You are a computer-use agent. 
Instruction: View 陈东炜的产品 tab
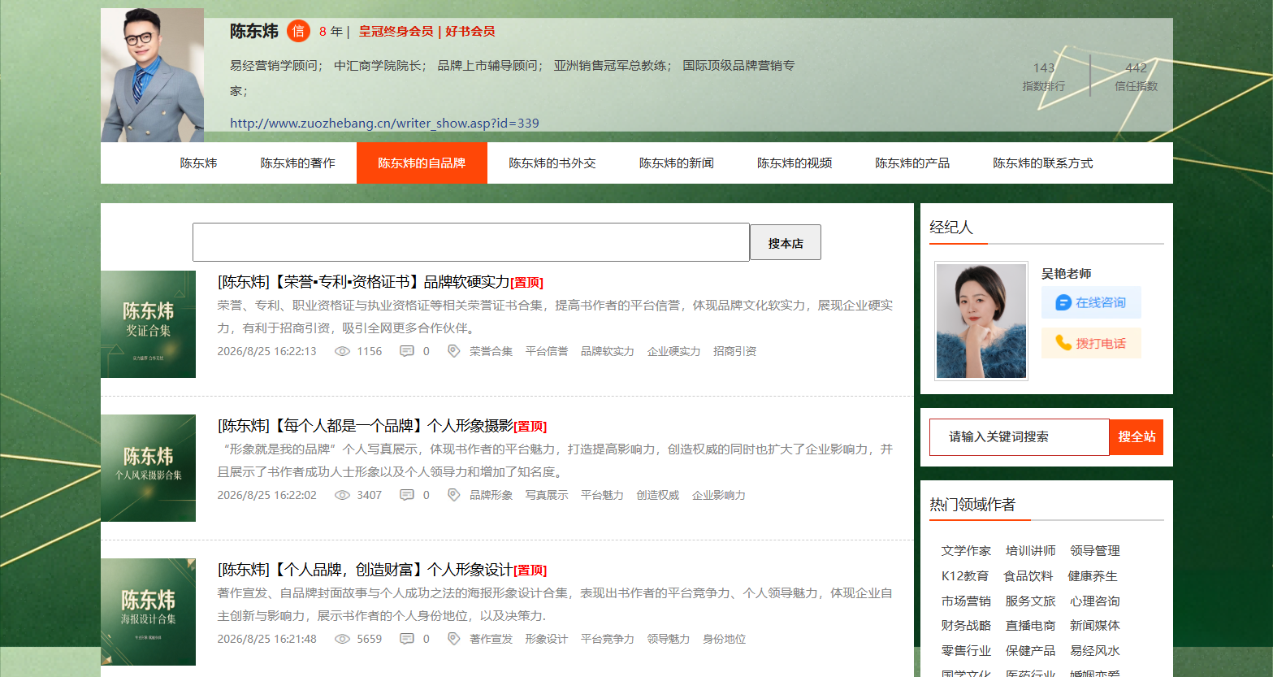[x=912, y=163]
